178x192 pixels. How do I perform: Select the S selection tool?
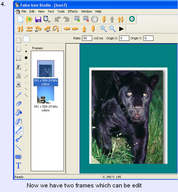tap(19, 75)
